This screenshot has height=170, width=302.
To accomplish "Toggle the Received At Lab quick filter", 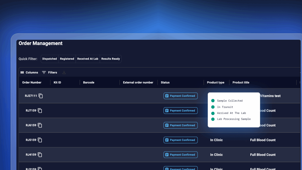I will pyautogui.click(x=88, y=59).
